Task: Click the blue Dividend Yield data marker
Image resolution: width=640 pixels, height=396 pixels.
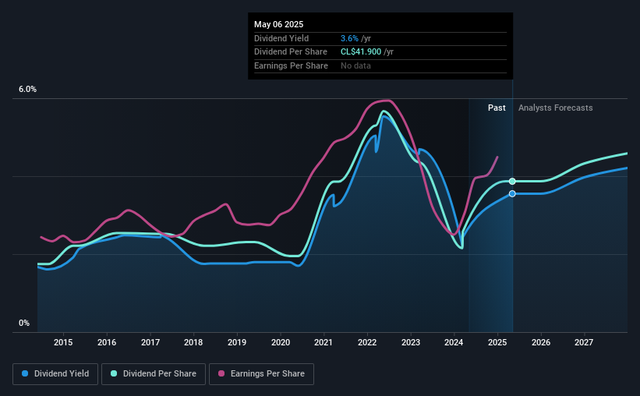Action: point(512,193)
